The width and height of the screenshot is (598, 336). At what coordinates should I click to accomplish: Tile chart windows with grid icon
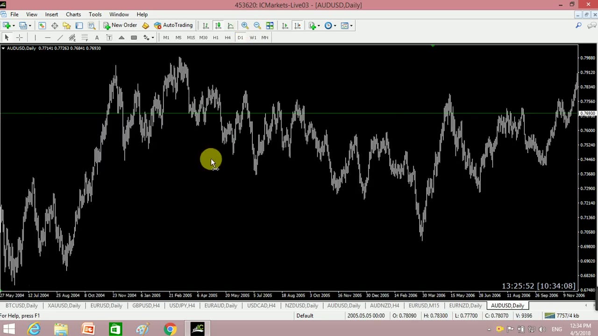point(270,26)
